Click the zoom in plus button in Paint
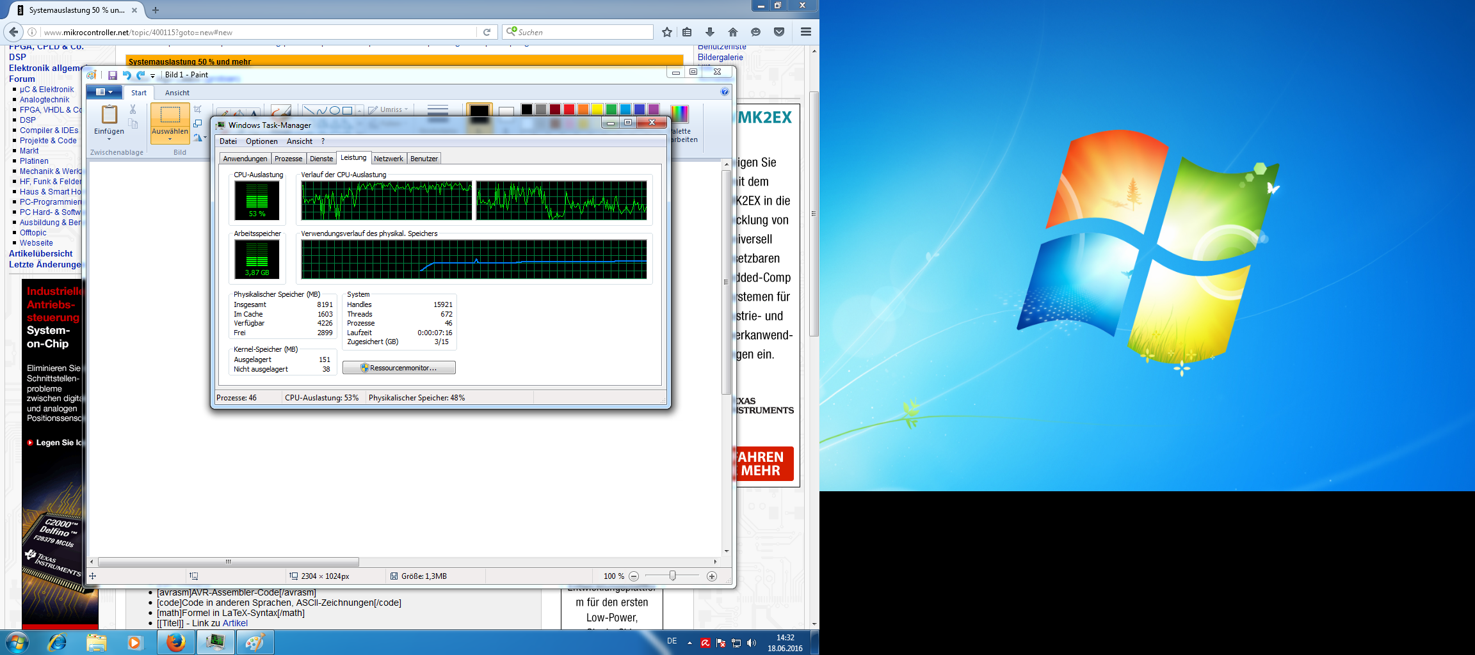 pos(712,576)
